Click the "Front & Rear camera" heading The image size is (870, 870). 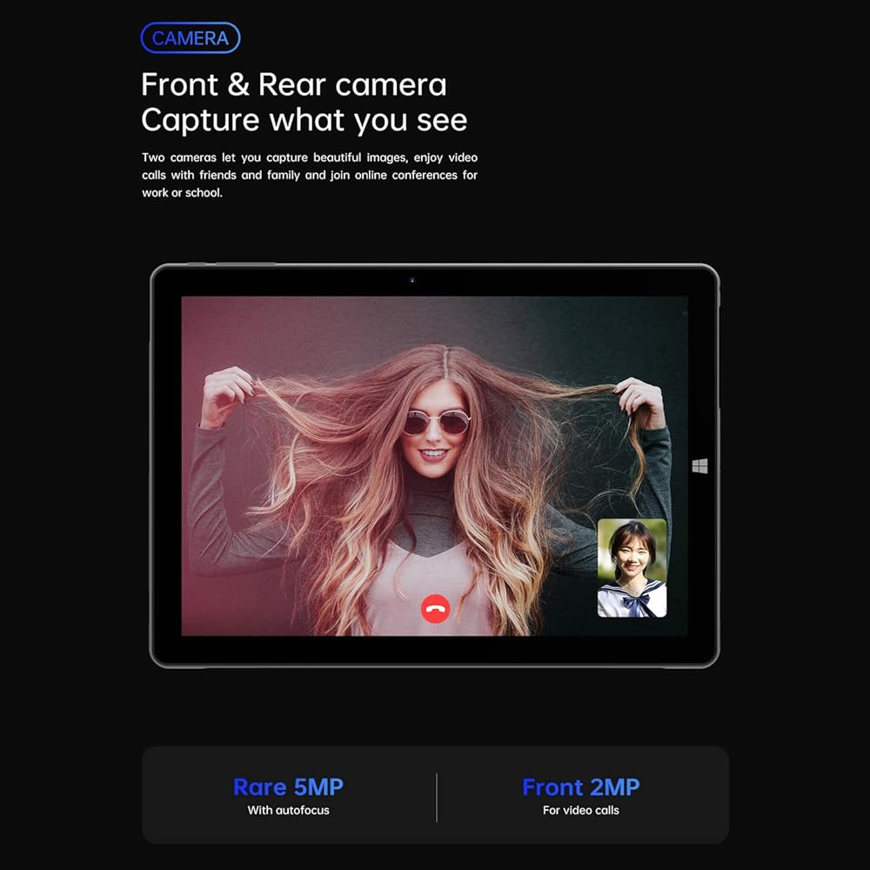coord(293,85)
